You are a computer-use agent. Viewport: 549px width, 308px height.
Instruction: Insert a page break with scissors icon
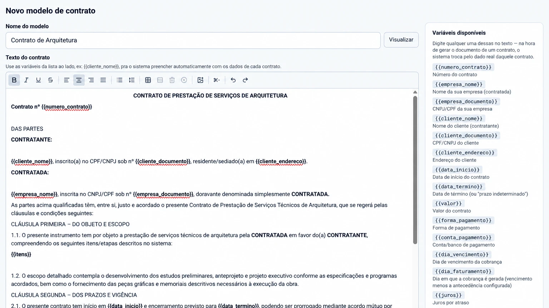tap(217, 80)
